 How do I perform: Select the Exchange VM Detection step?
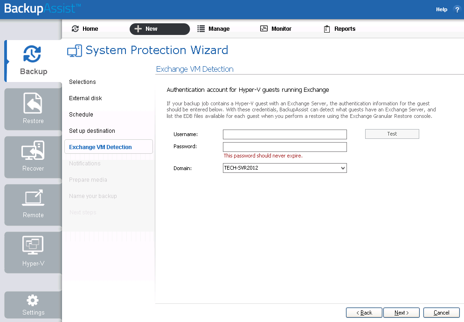[109, 147]
